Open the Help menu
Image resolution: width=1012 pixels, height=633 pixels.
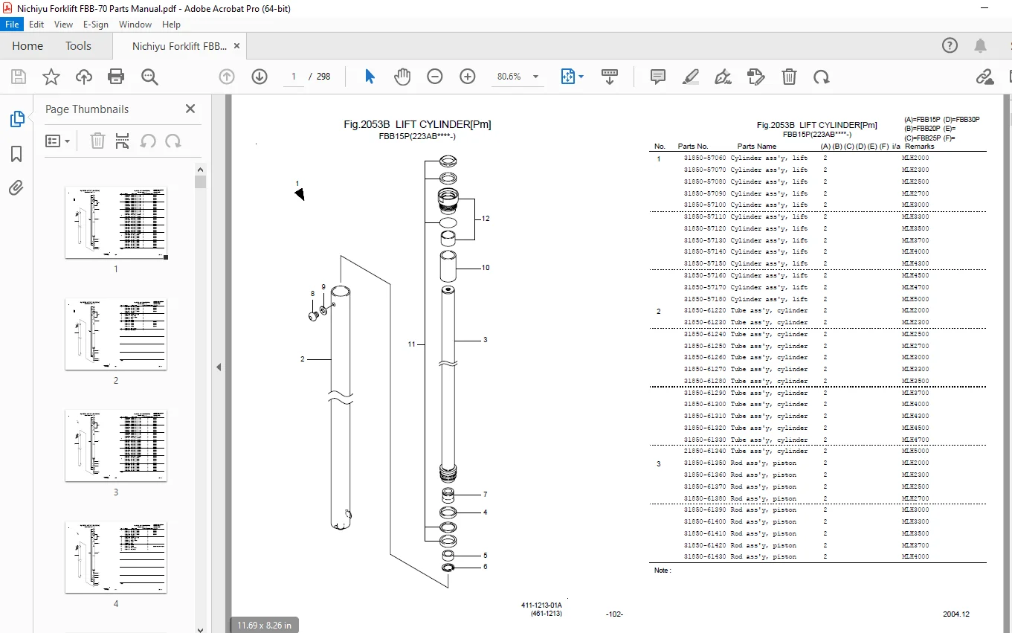tap(171, 25)
